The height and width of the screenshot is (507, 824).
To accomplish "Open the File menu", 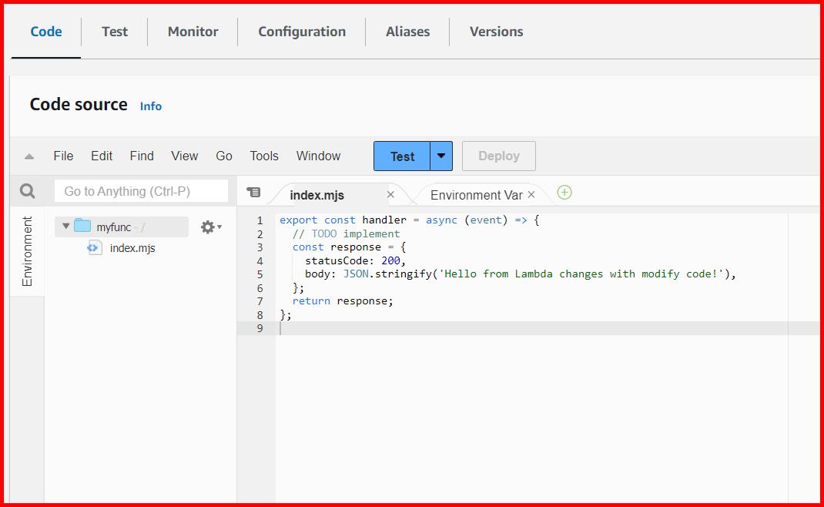I will [x=62, y=156].
